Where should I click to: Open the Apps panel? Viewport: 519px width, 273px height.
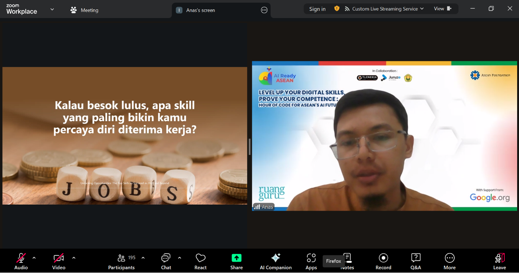click(311, 261)
